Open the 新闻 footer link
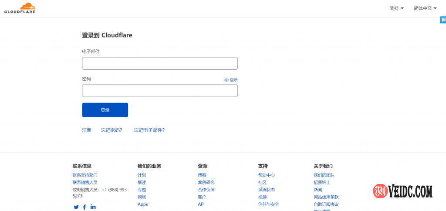This screenshot has width=446, height=211. [x=318, y=190]
